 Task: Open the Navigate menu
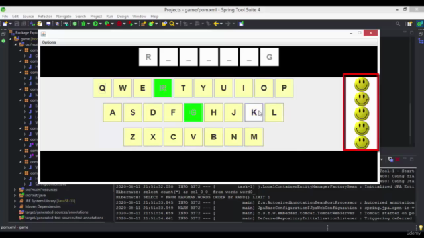click(64, 16)
